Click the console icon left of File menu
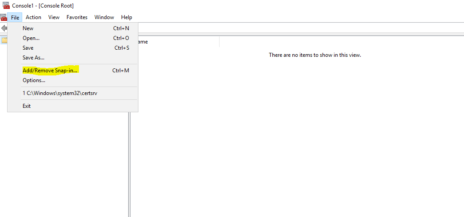Viewport: 464px width, 217px height. click(x=4, y=17)
